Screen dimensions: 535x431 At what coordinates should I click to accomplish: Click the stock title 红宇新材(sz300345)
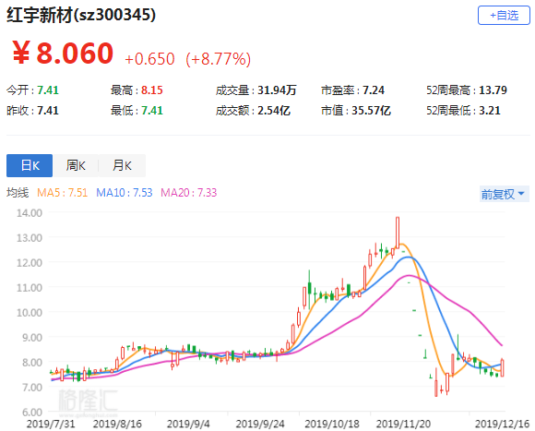click(x=81, y=16)
